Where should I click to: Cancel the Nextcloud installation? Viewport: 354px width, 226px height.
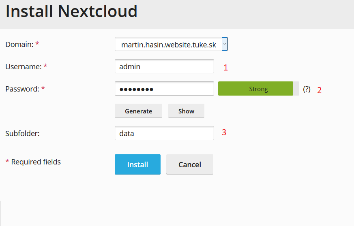(190, 164)
